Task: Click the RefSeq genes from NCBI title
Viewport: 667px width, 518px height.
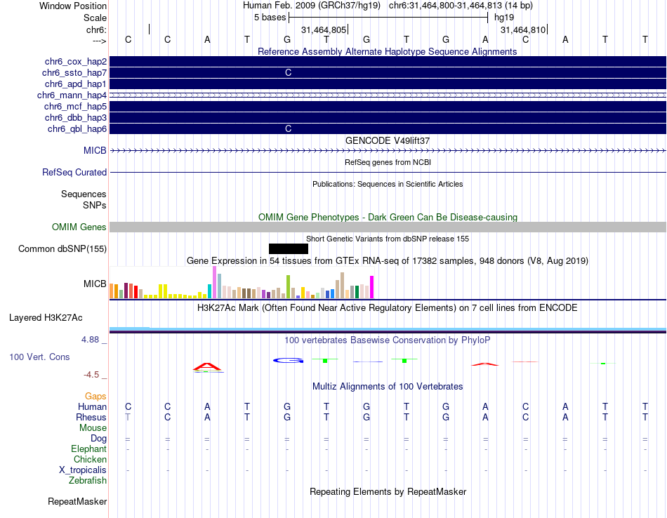Action: (x=388, y=162)
